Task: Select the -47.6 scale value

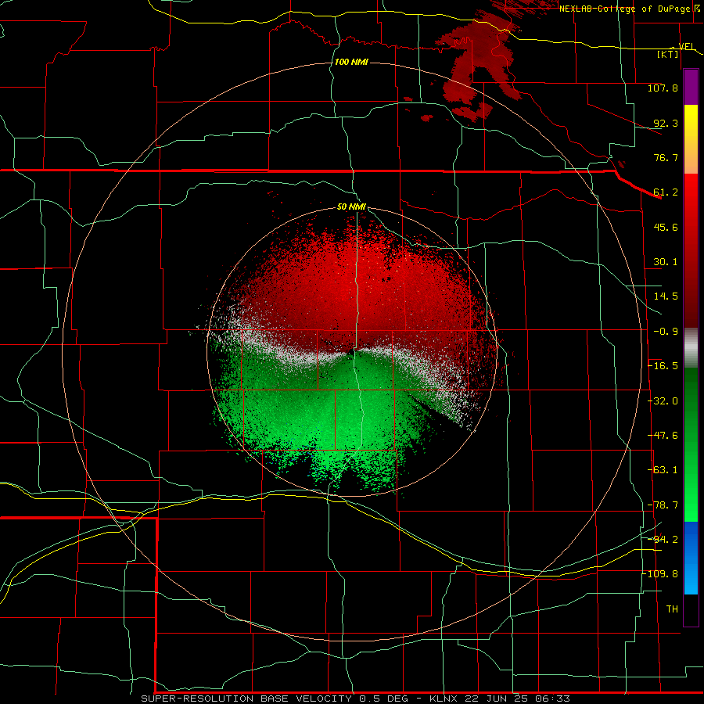Action: (x=663, y=436)
